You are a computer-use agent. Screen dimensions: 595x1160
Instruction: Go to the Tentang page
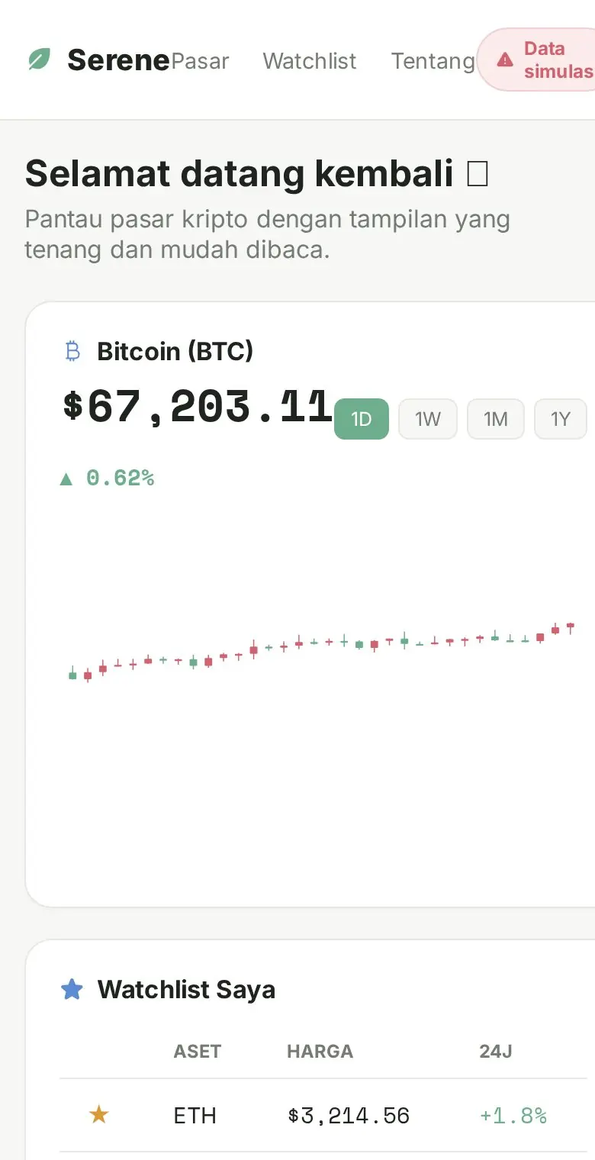coord(433,61)
